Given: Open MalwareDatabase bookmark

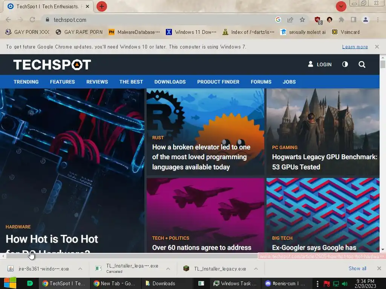Looking at the screenshot, I should pos(134,32).
